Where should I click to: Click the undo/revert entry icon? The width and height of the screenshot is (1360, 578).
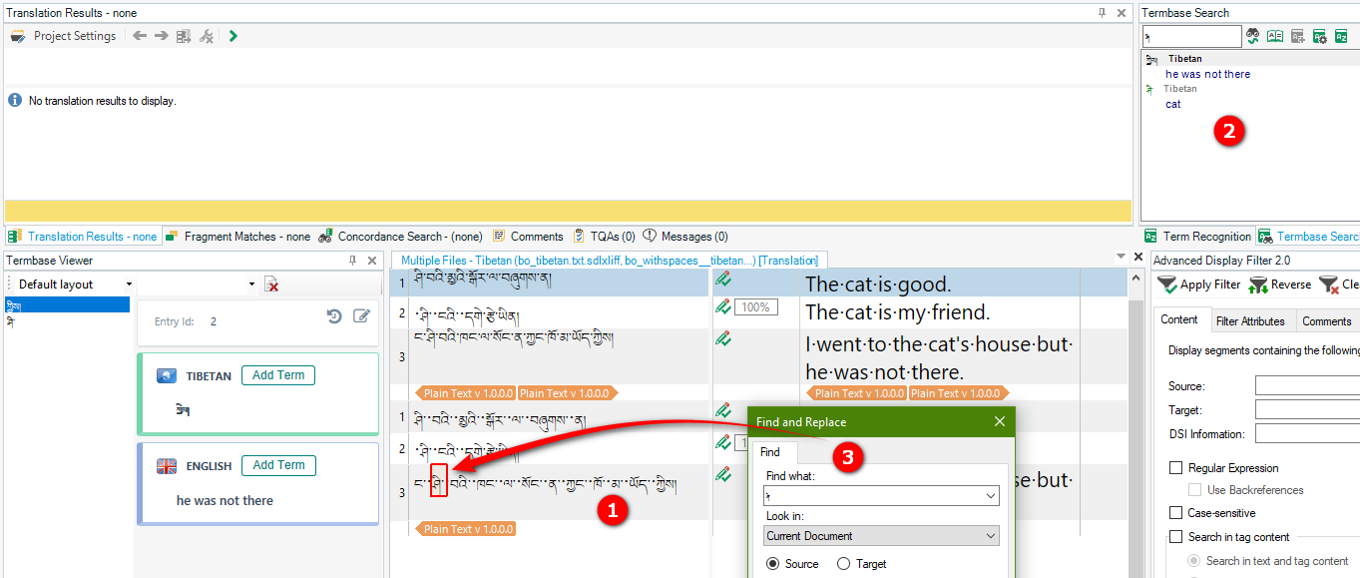(x=334, y=316)
